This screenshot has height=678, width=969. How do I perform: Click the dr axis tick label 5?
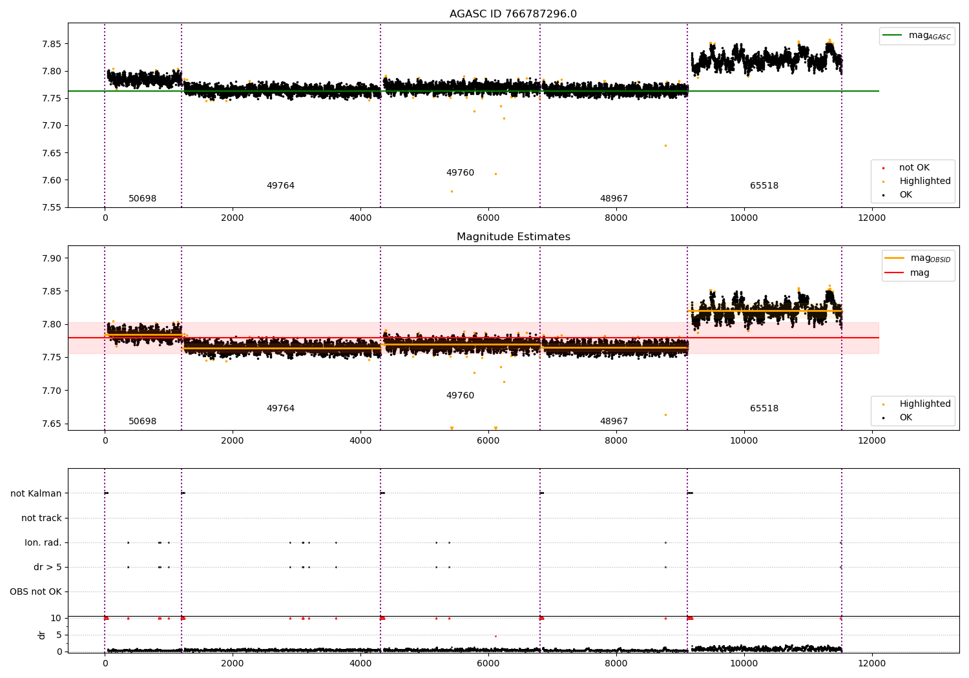[x=59, y=635]
